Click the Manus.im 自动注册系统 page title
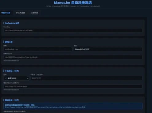152x113 pixels. [73, 2]
